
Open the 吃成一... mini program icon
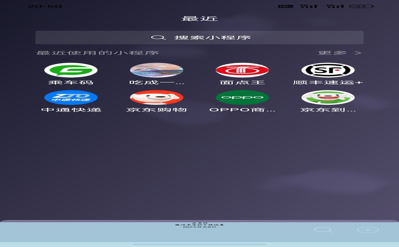coord(157,70)
